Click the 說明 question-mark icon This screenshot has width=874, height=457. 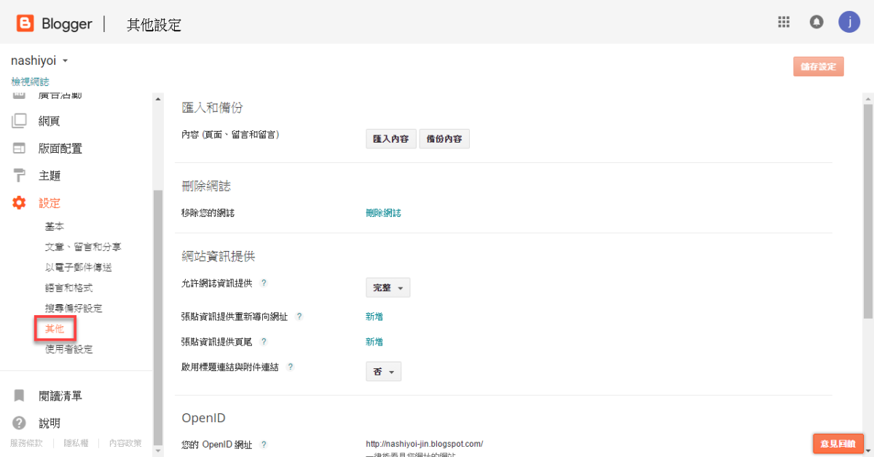[x=20, y=423]
